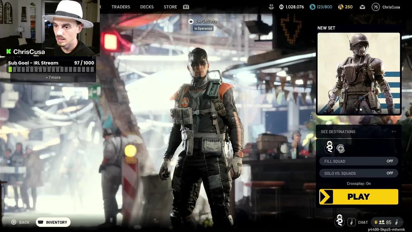Open the Inventory

point(53,222)
